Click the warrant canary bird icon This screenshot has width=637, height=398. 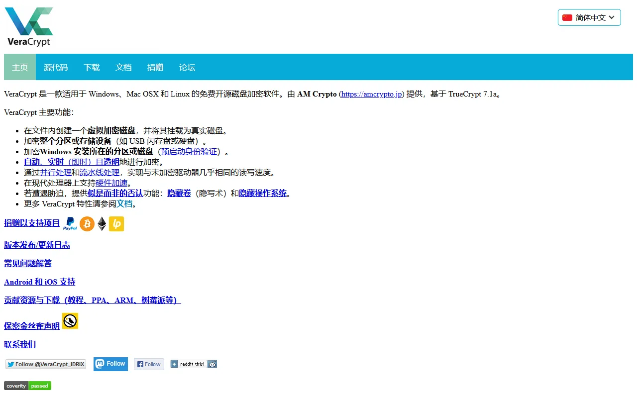(x=70, y=321)
